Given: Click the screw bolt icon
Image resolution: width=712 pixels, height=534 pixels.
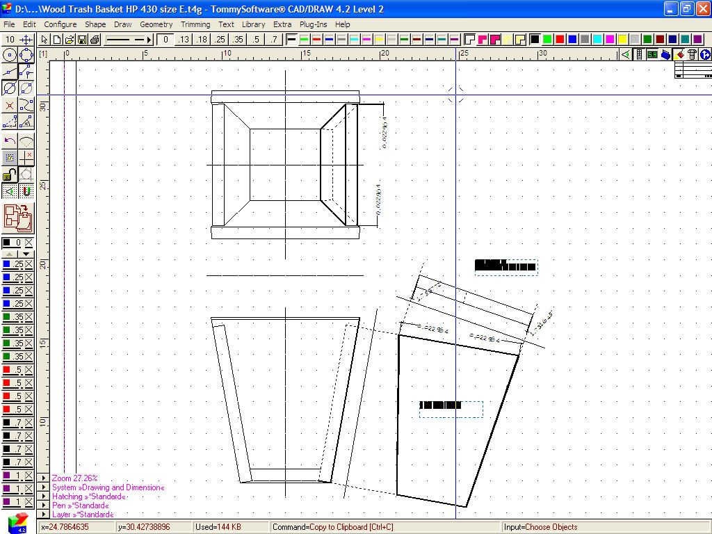Looking at the screenshot, I should pyautogui.click(x=692, y=54).
